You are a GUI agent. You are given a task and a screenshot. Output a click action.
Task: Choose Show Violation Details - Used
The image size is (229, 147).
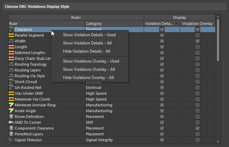point(90,35)
